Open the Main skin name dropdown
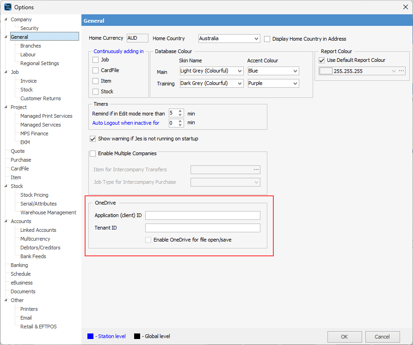 pos(239,71)
